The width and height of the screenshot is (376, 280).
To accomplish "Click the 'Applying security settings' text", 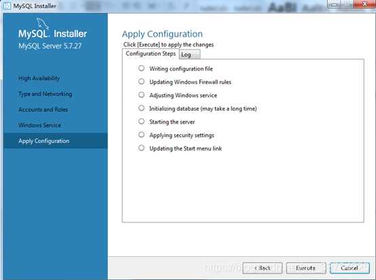I will coord(181,136).
